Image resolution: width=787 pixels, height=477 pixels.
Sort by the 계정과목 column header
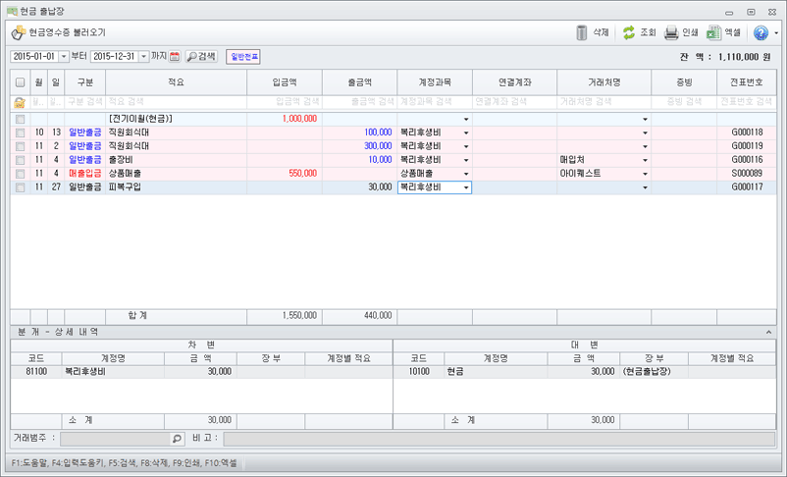(435, 82)
